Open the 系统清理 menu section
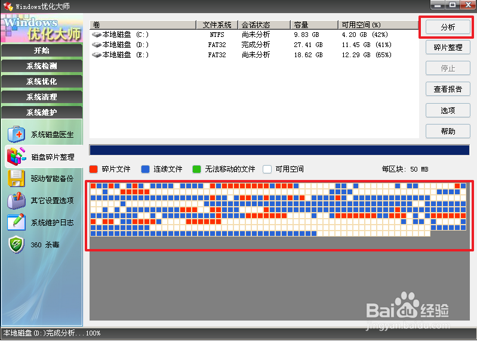Viewport: 477px width, 342px height. 42,97
